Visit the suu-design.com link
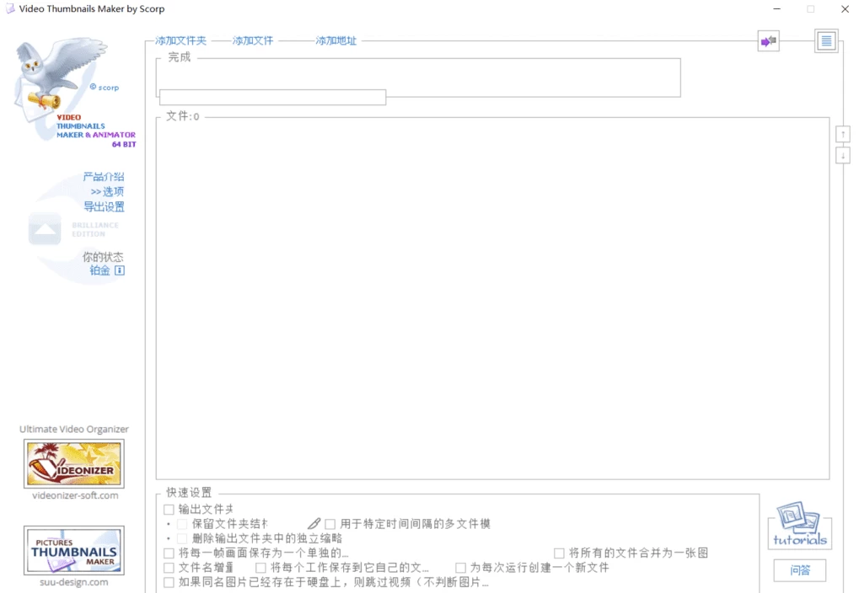This screenshot has height=593, width=859. coord(73,582)
